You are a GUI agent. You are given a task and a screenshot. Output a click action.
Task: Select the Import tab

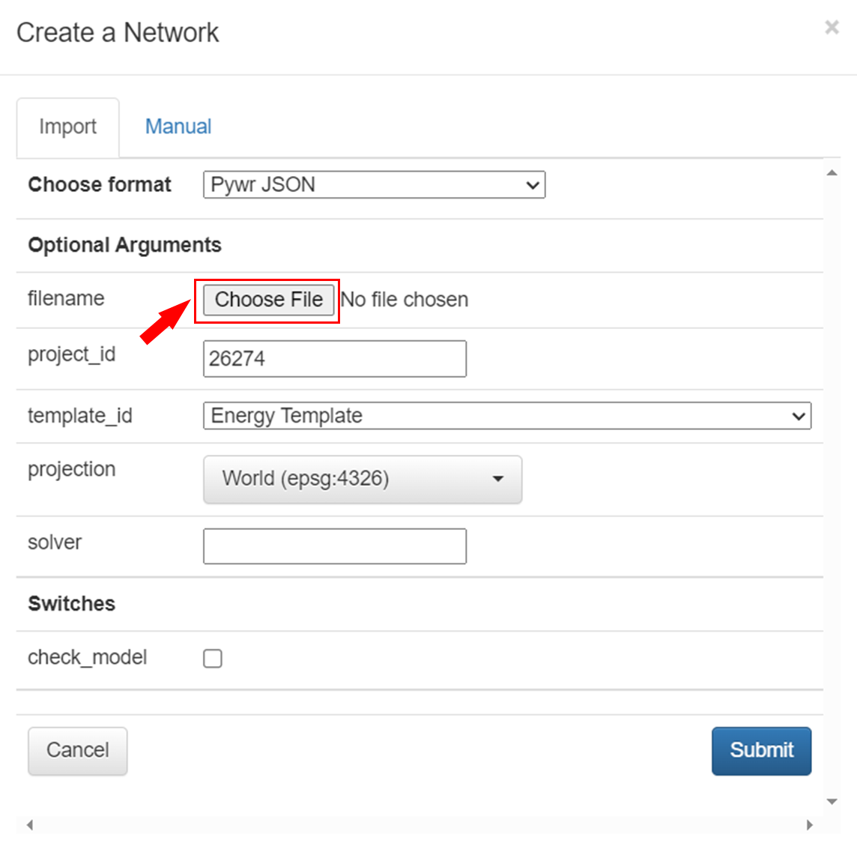pos(67,127)
